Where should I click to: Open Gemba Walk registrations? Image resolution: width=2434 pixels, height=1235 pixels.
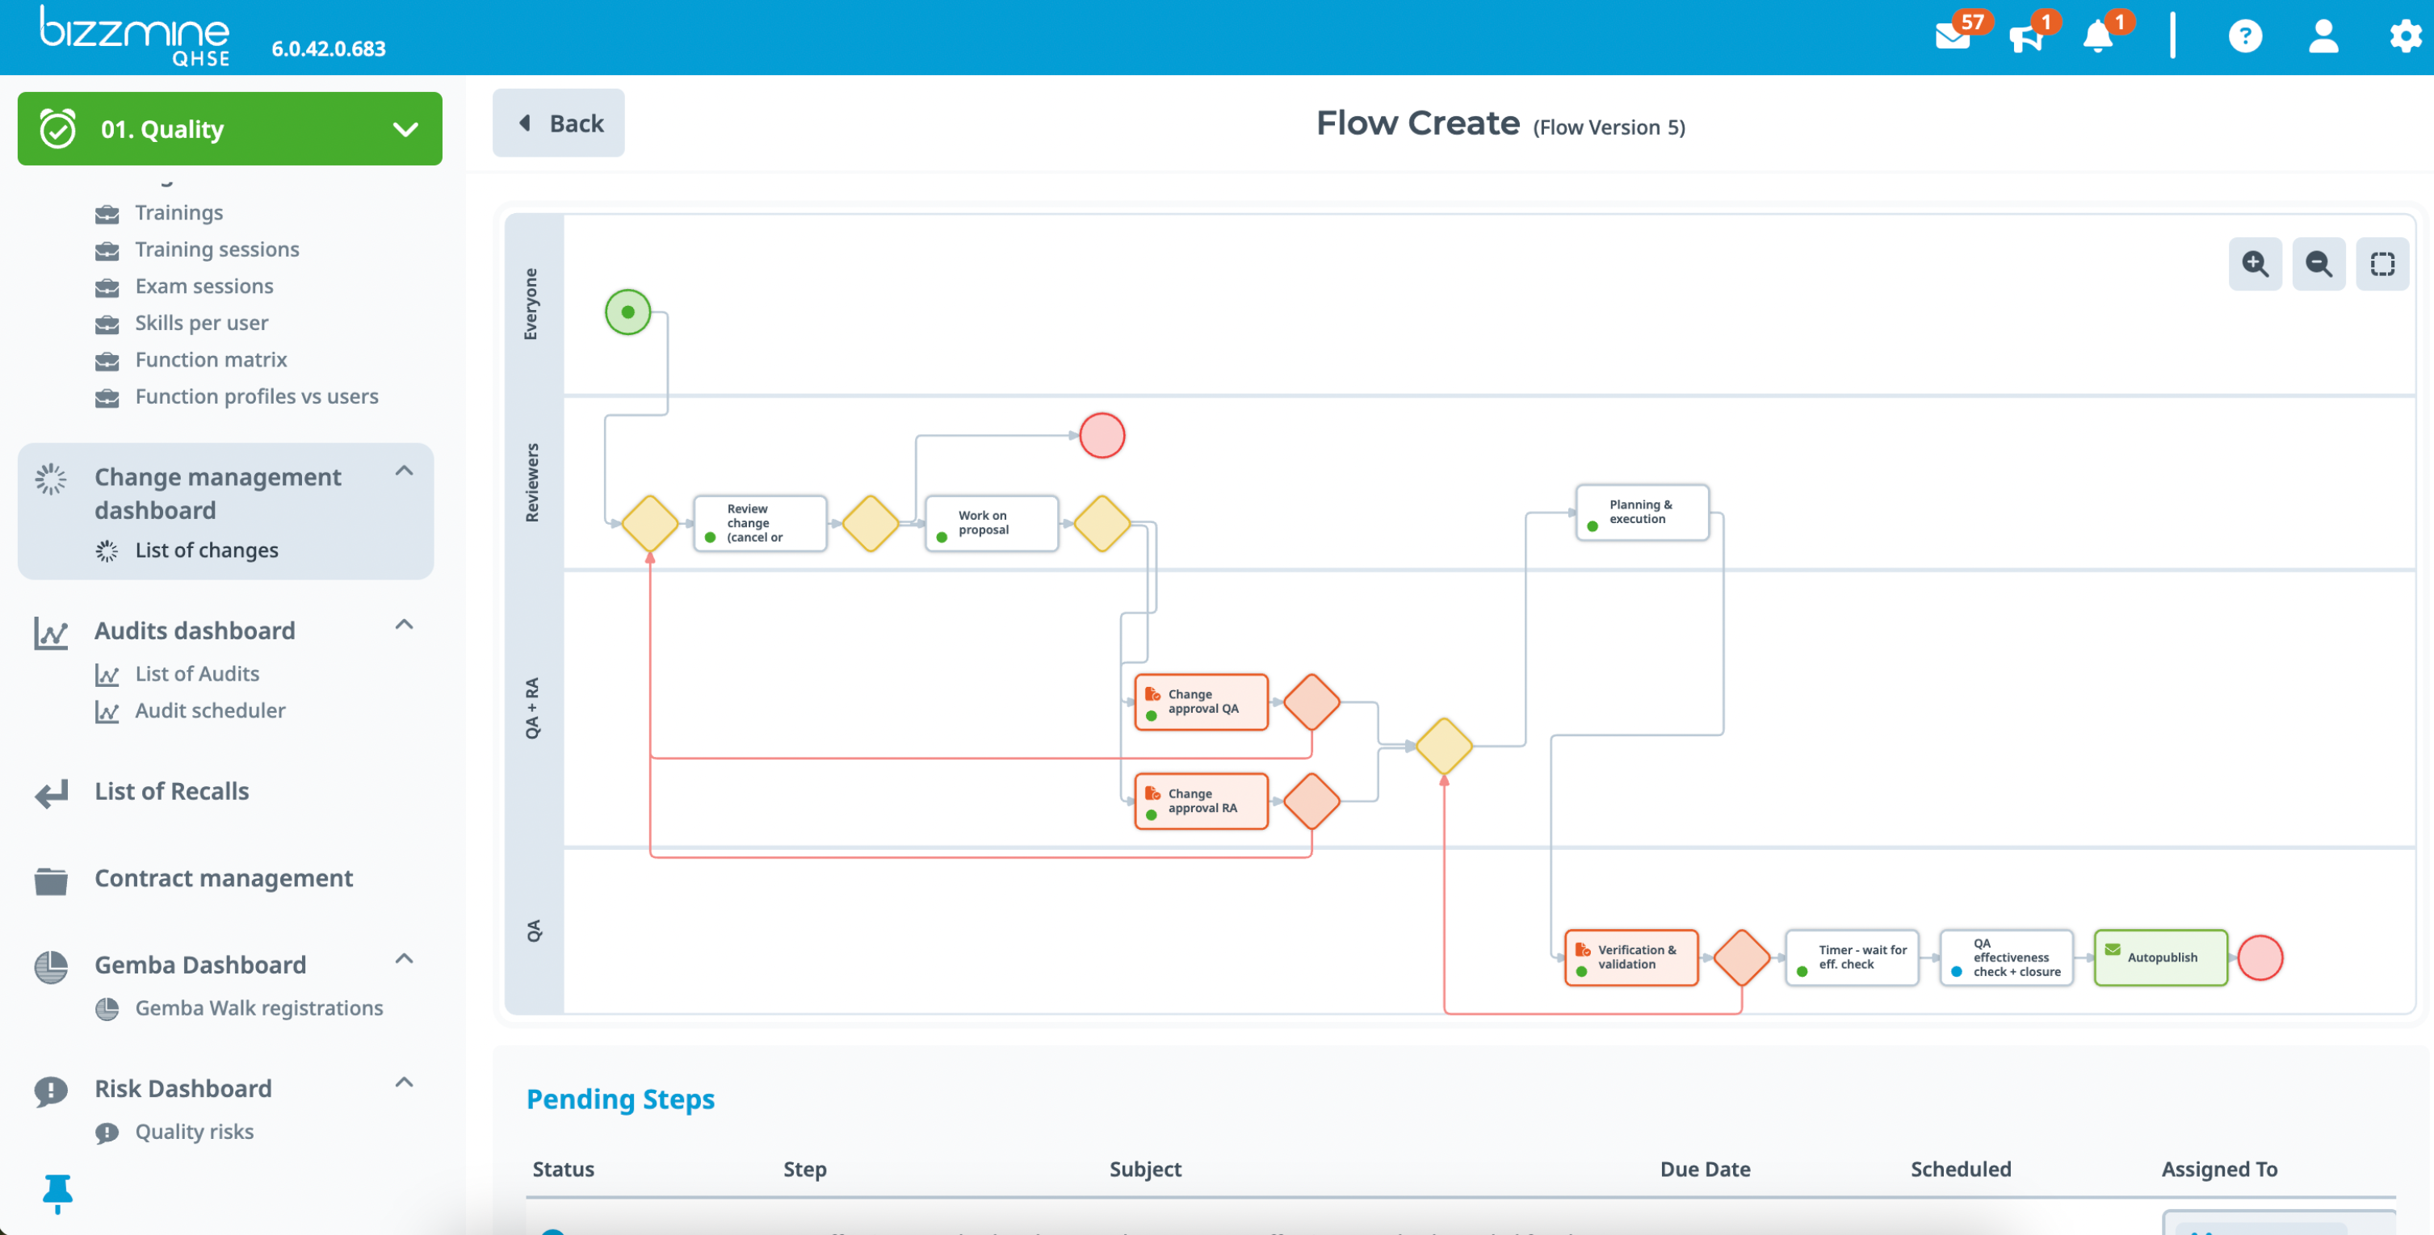pos(259,1008)
